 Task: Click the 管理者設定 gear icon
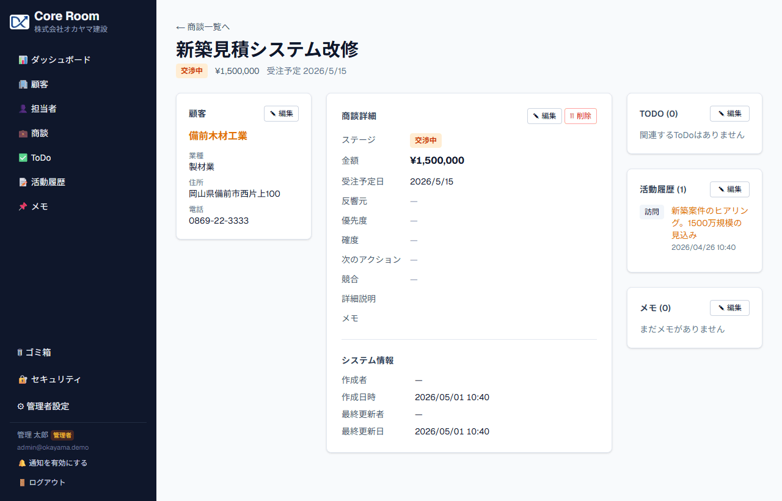tap(21, 406)
